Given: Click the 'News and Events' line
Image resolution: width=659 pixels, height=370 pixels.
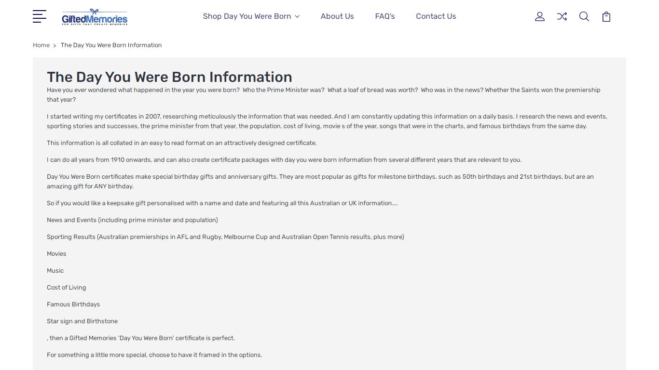Looking at the screenshot, I should point(132,220).
